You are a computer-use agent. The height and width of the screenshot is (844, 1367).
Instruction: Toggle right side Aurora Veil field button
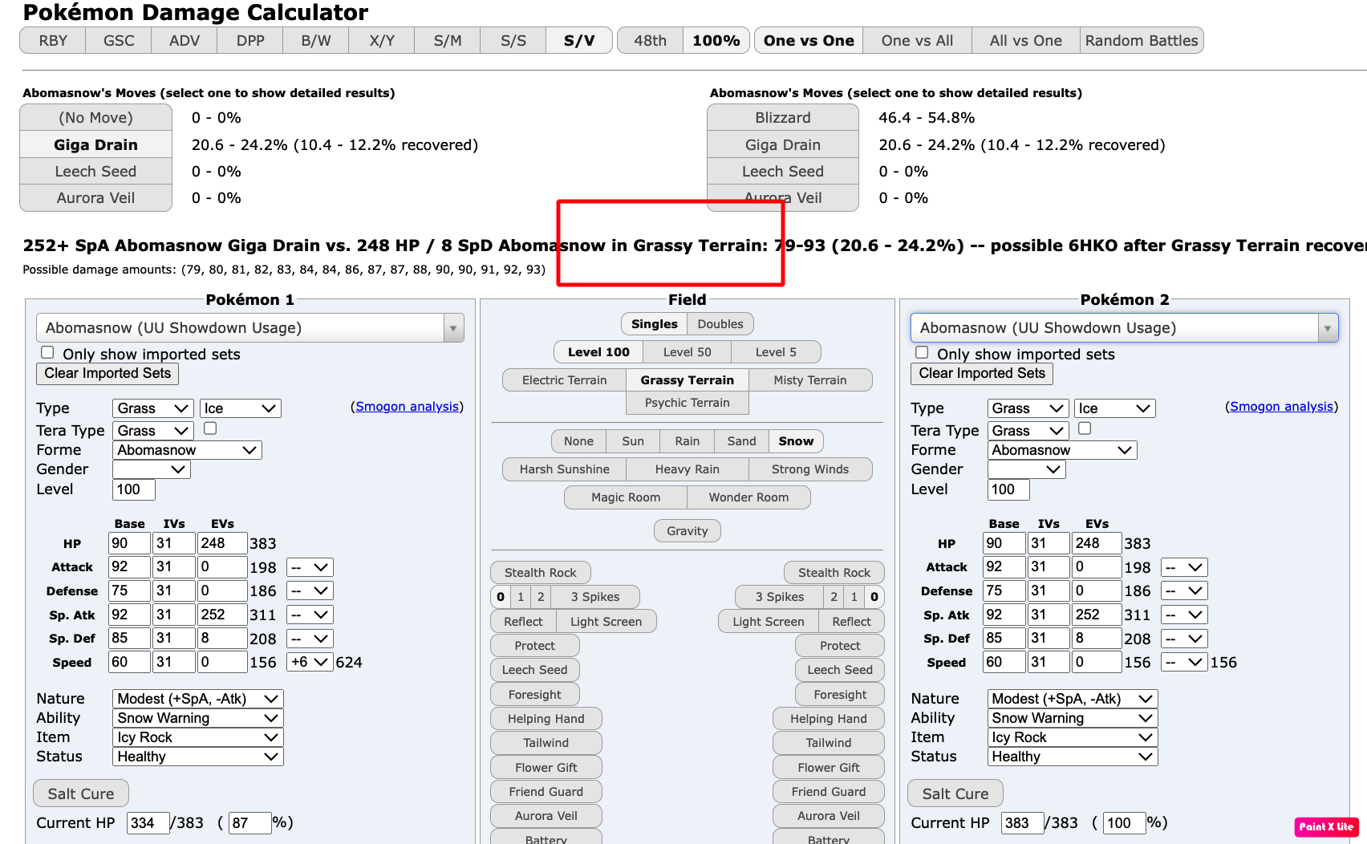(x=828, y=815)
